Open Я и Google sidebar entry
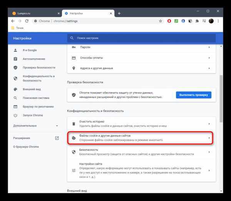This screenshot has width=231, height=201. pyautogui.click(x=30, y=50)
